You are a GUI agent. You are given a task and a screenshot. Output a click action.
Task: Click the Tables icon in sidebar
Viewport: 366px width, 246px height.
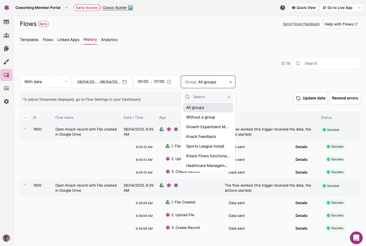[6, 22]
